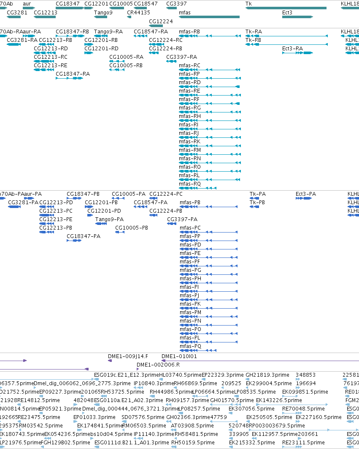Select the mfas-RH transcript label
Image resolution: width=359 pixels, height=449 pixels.
[190, 116]
